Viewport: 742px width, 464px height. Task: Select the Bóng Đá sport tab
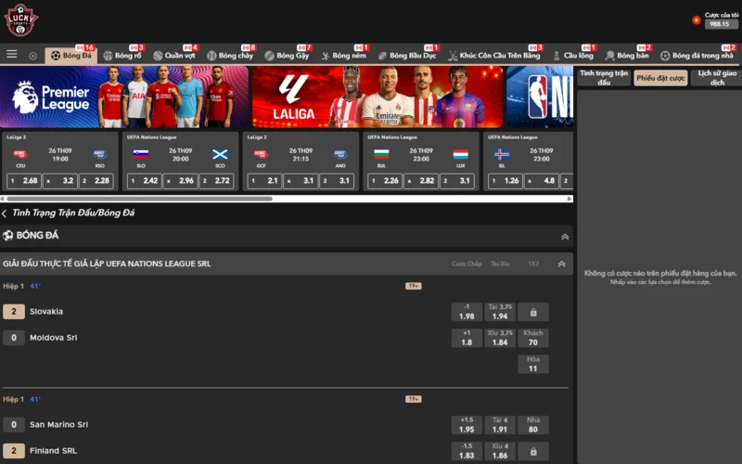point(71,56)
